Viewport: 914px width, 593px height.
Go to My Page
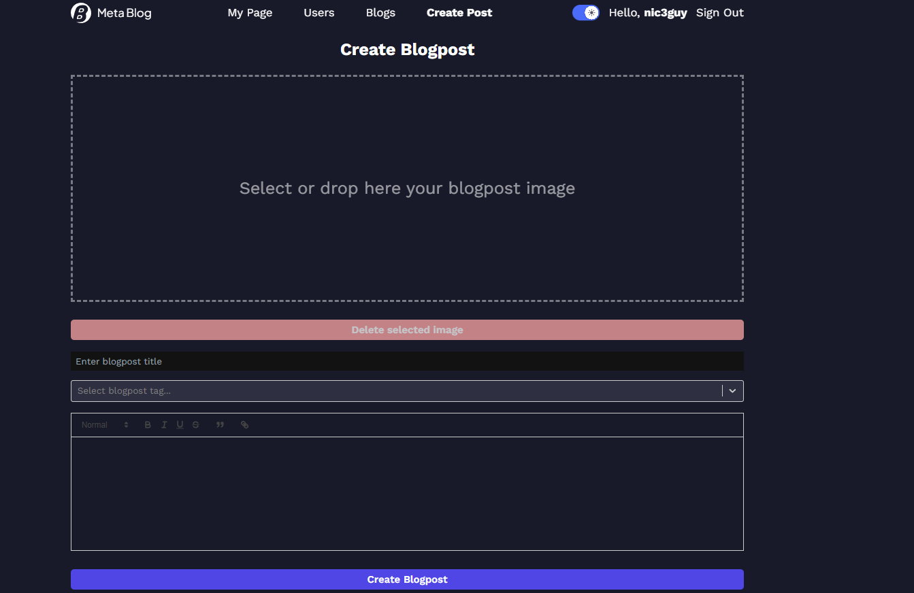(250, 13)
